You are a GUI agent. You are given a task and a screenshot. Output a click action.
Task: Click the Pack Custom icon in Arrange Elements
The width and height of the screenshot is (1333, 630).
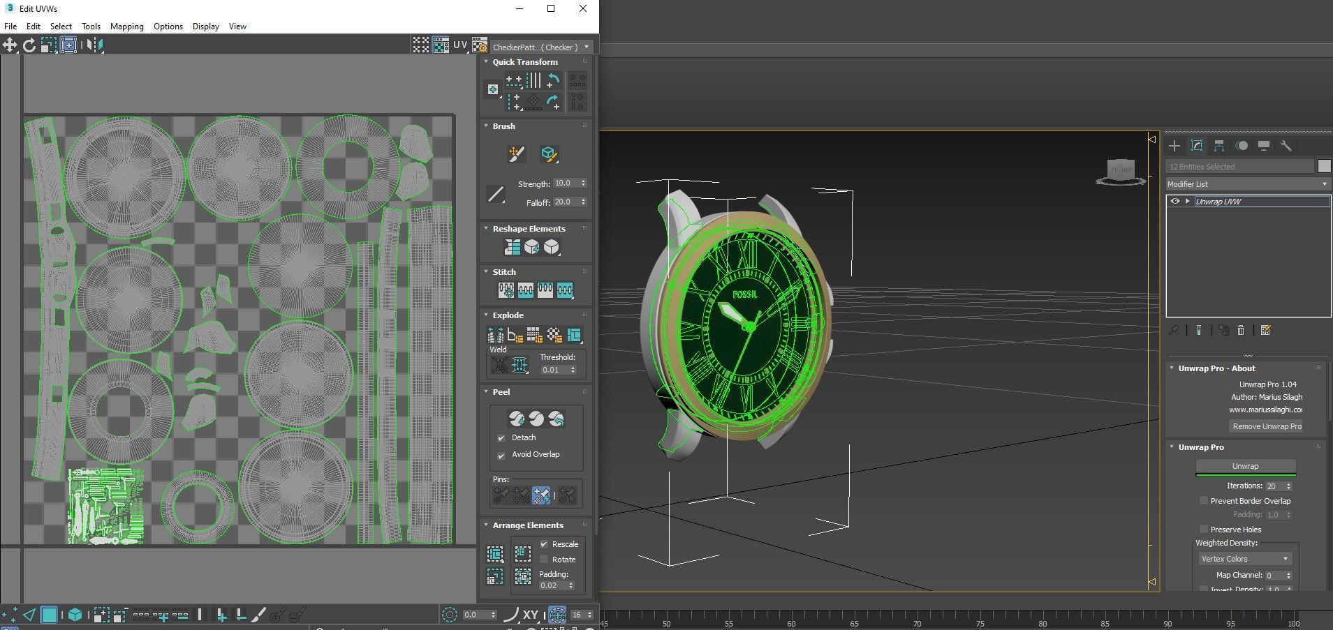(495, 554)
